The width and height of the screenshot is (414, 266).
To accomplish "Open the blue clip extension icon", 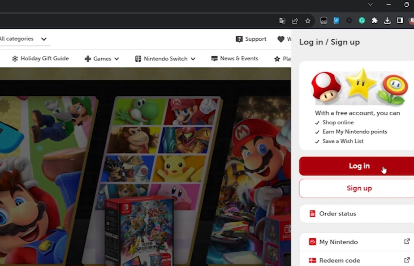I will pos(336,21).
